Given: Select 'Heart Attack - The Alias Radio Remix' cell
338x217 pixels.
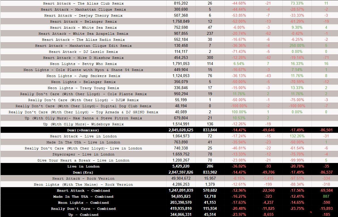Looking at the screenshot, I should point(83,40).
